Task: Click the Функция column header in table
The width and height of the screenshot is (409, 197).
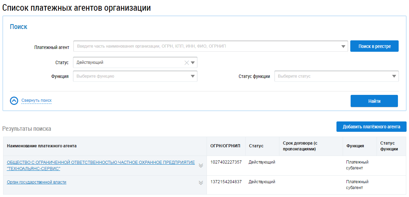Action: point(355,146)
